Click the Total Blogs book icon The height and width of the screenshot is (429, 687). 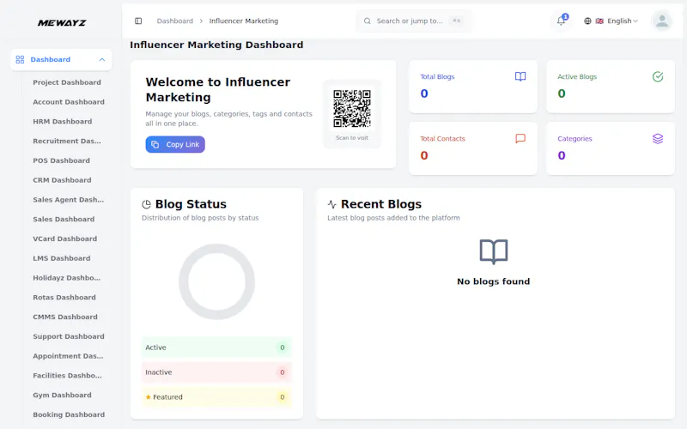click(x=520, y=76)
